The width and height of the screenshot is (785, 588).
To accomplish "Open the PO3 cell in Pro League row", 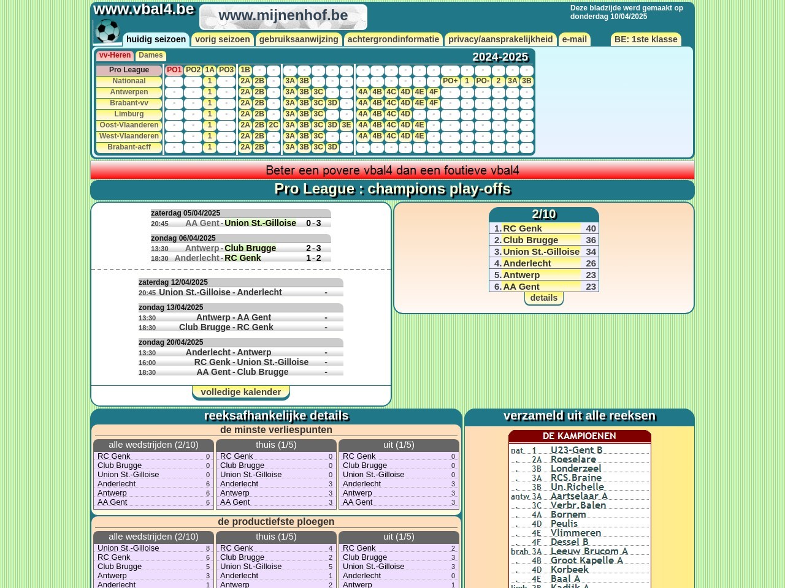I will point(226,70).
